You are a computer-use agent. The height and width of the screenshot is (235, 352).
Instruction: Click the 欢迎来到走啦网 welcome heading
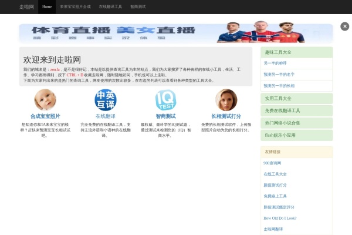click(52, 60)
